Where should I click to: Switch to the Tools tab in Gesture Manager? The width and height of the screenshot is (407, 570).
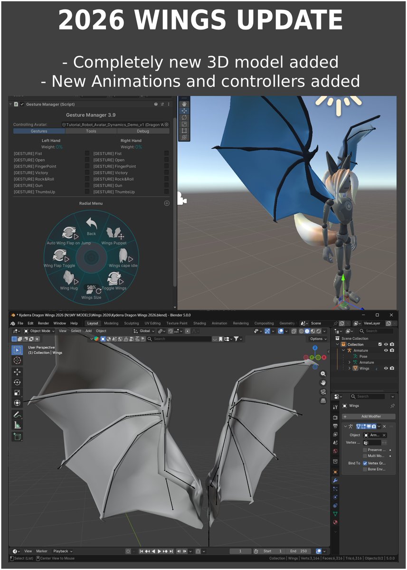(91, 131)
